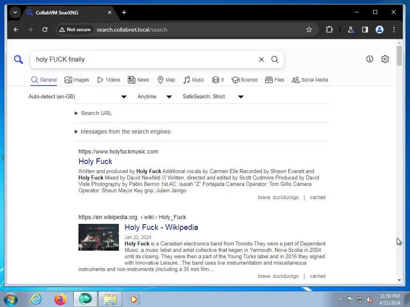The image size is (410, 307).
Task: Open Windows Media Player from taskbar
Action: coord(135,299)
